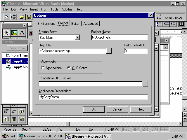Click the New Module toolbar icon

[x=14, y=17]
